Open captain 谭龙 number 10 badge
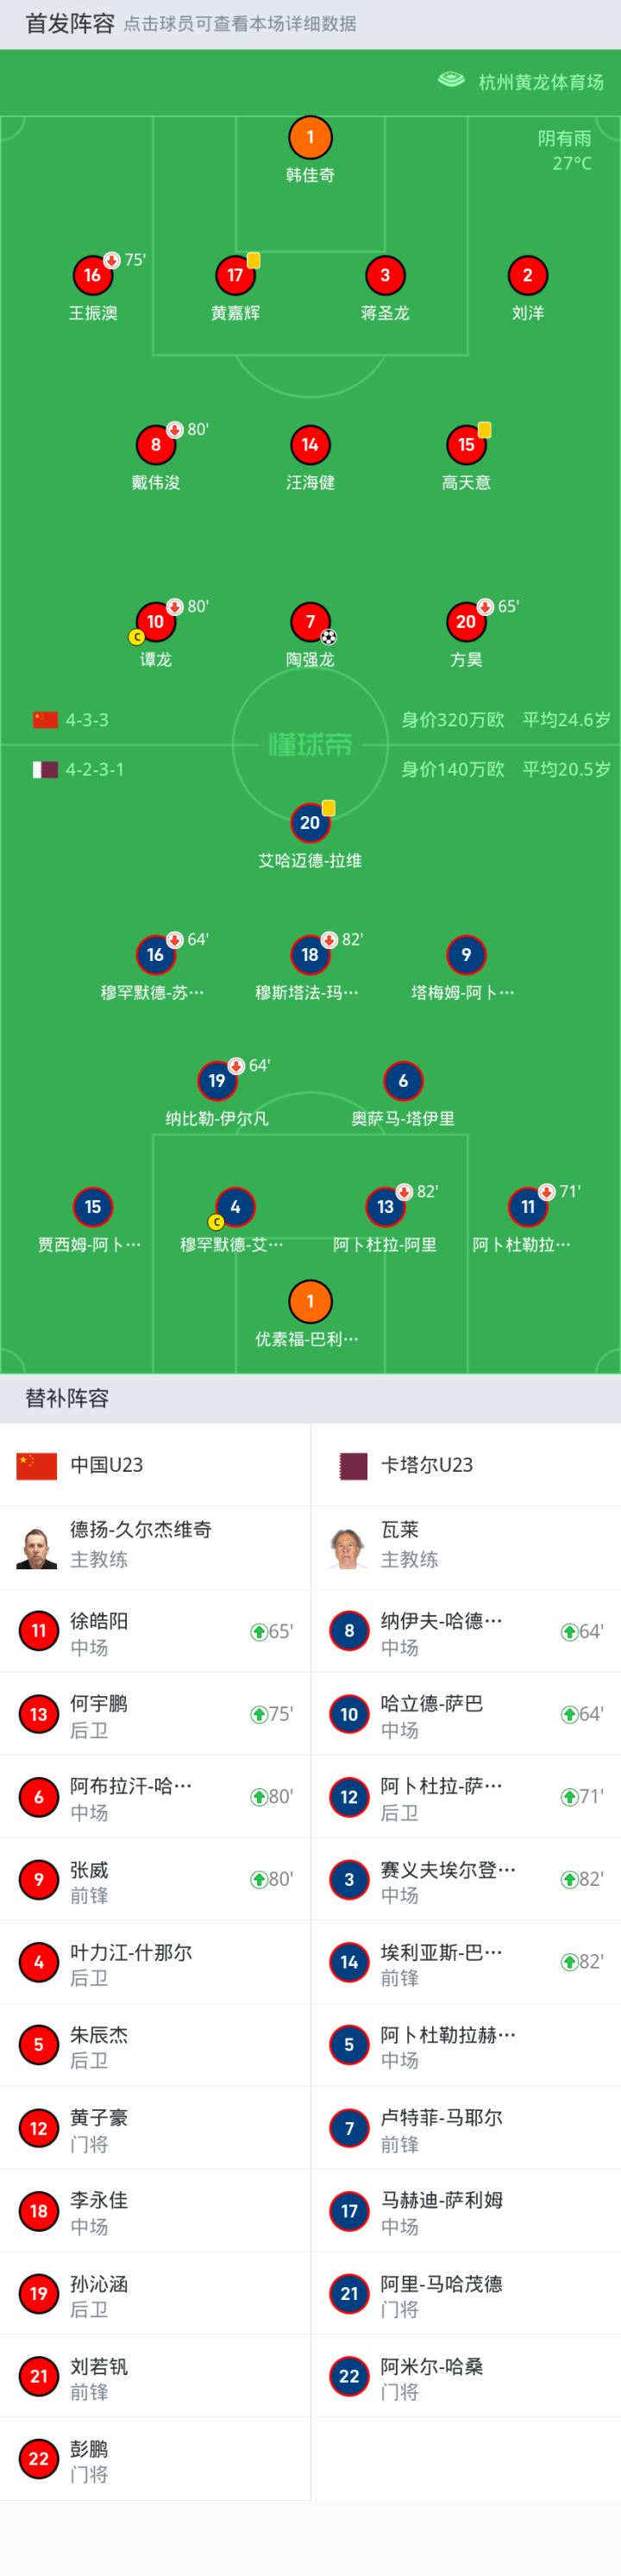Screen dimensions: 621x2576 [155, 622]
